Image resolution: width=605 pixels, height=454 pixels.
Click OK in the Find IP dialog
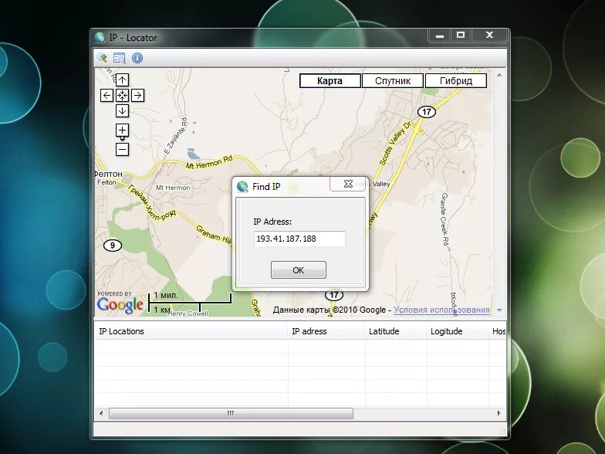[298, 270]
